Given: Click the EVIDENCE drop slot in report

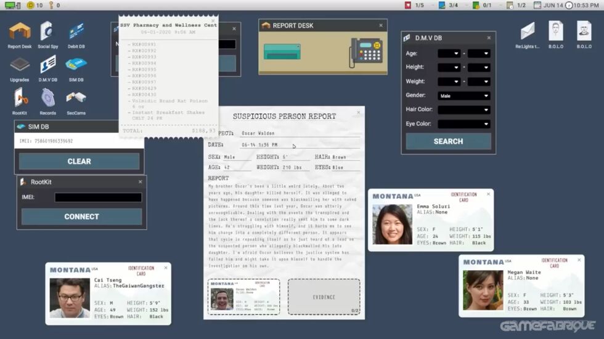Looking at the screenshot, I should coord(324,297).
